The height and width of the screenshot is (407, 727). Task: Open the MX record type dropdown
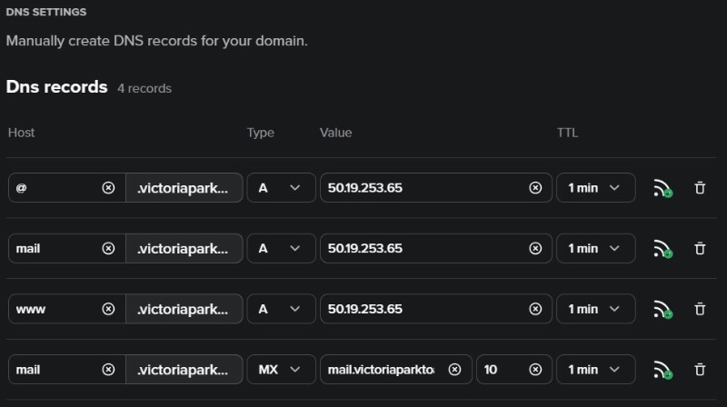tap(281, 370)
